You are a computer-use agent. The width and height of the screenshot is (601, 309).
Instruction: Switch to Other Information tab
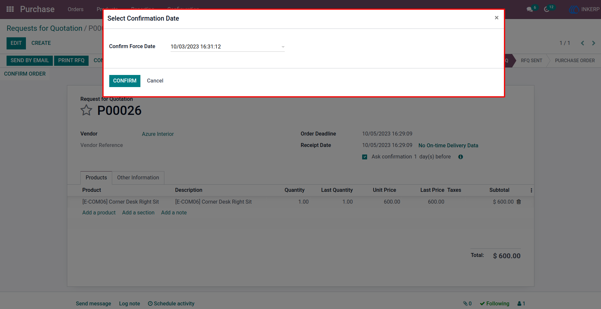pos(138,177)
